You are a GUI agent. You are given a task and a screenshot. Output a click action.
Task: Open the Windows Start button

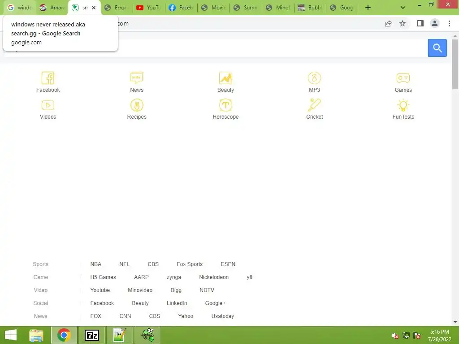[11, 335]
